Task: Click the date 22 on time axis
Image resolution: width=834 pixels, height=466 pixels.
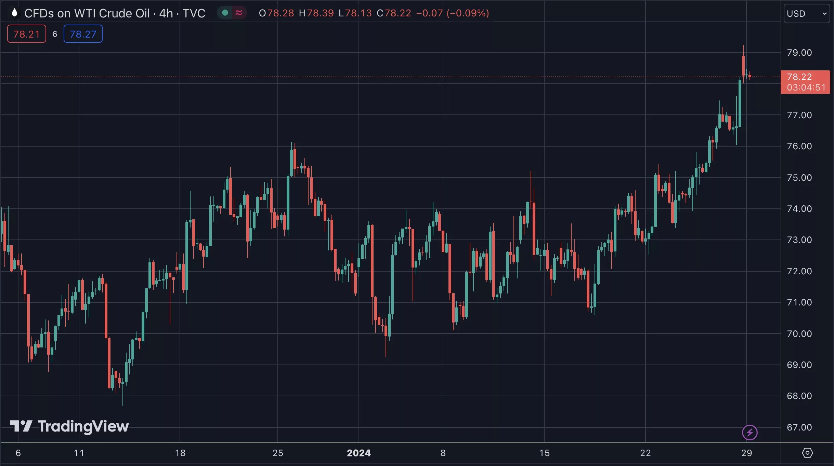Action: (x=646, y=453)
